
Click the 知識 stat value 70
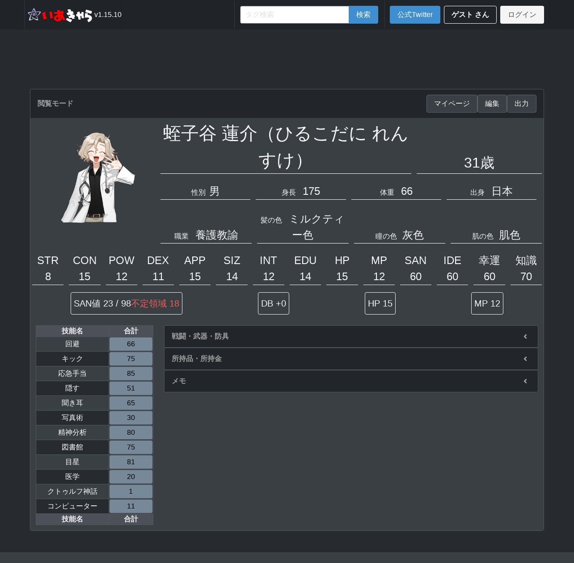(526, 277)
